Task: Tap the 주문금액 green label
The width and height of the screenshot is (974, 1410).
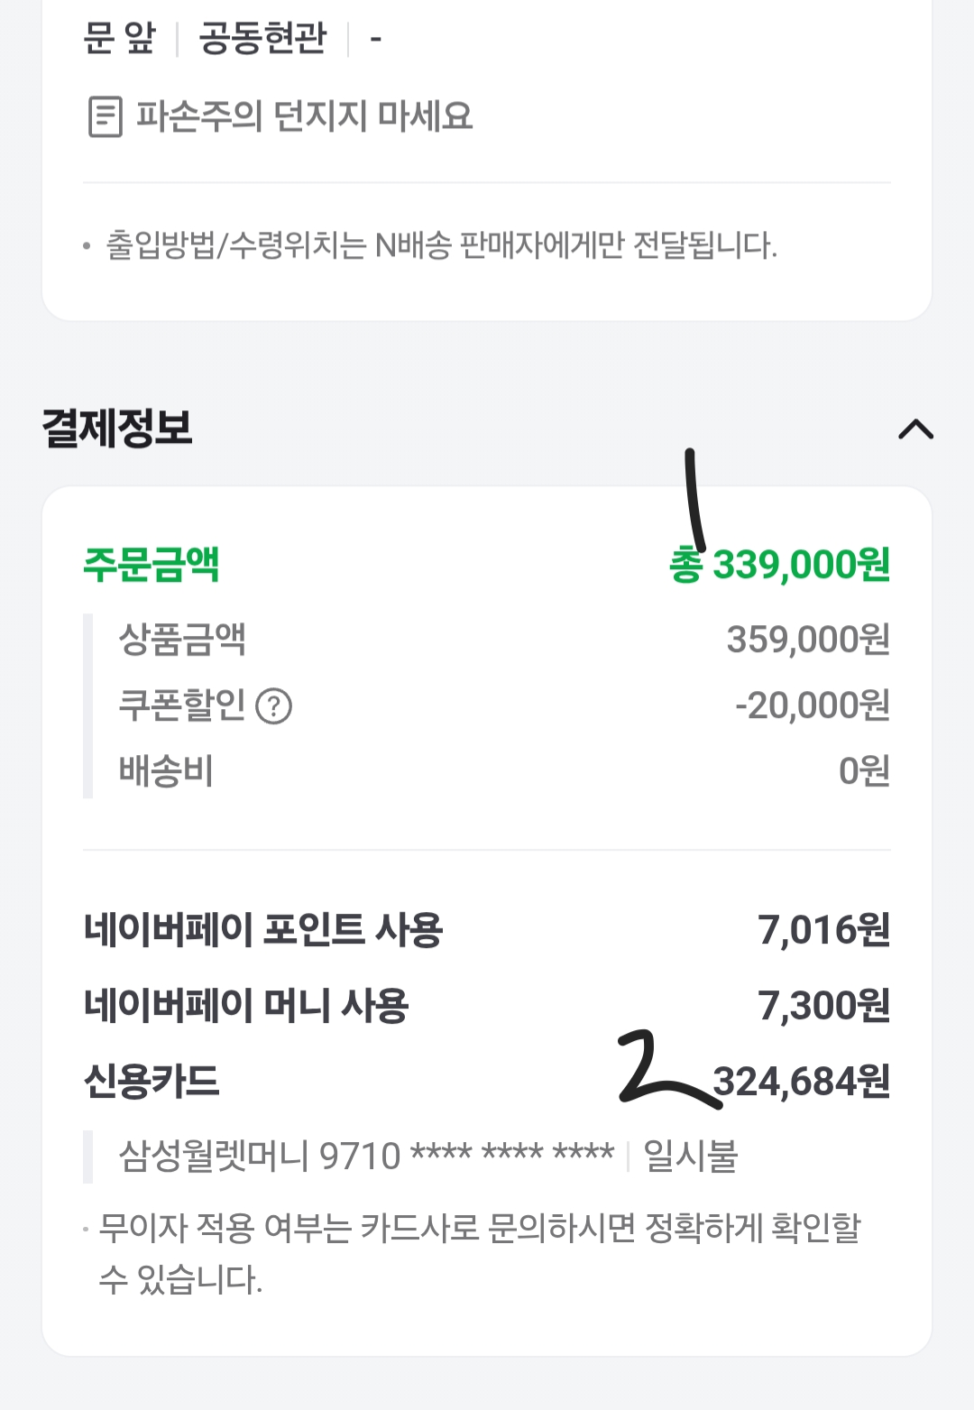Action: (152, 565)
